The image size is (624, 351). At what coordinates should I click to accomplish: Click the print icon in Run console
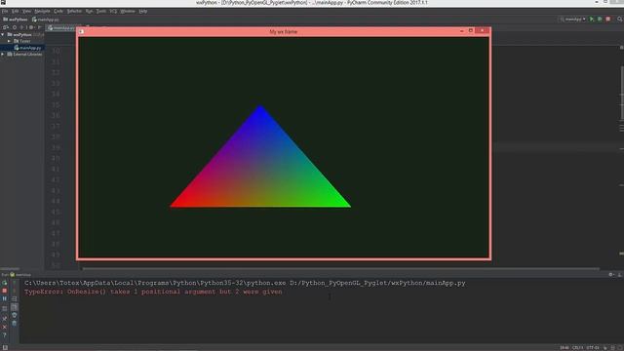[15, 315]
